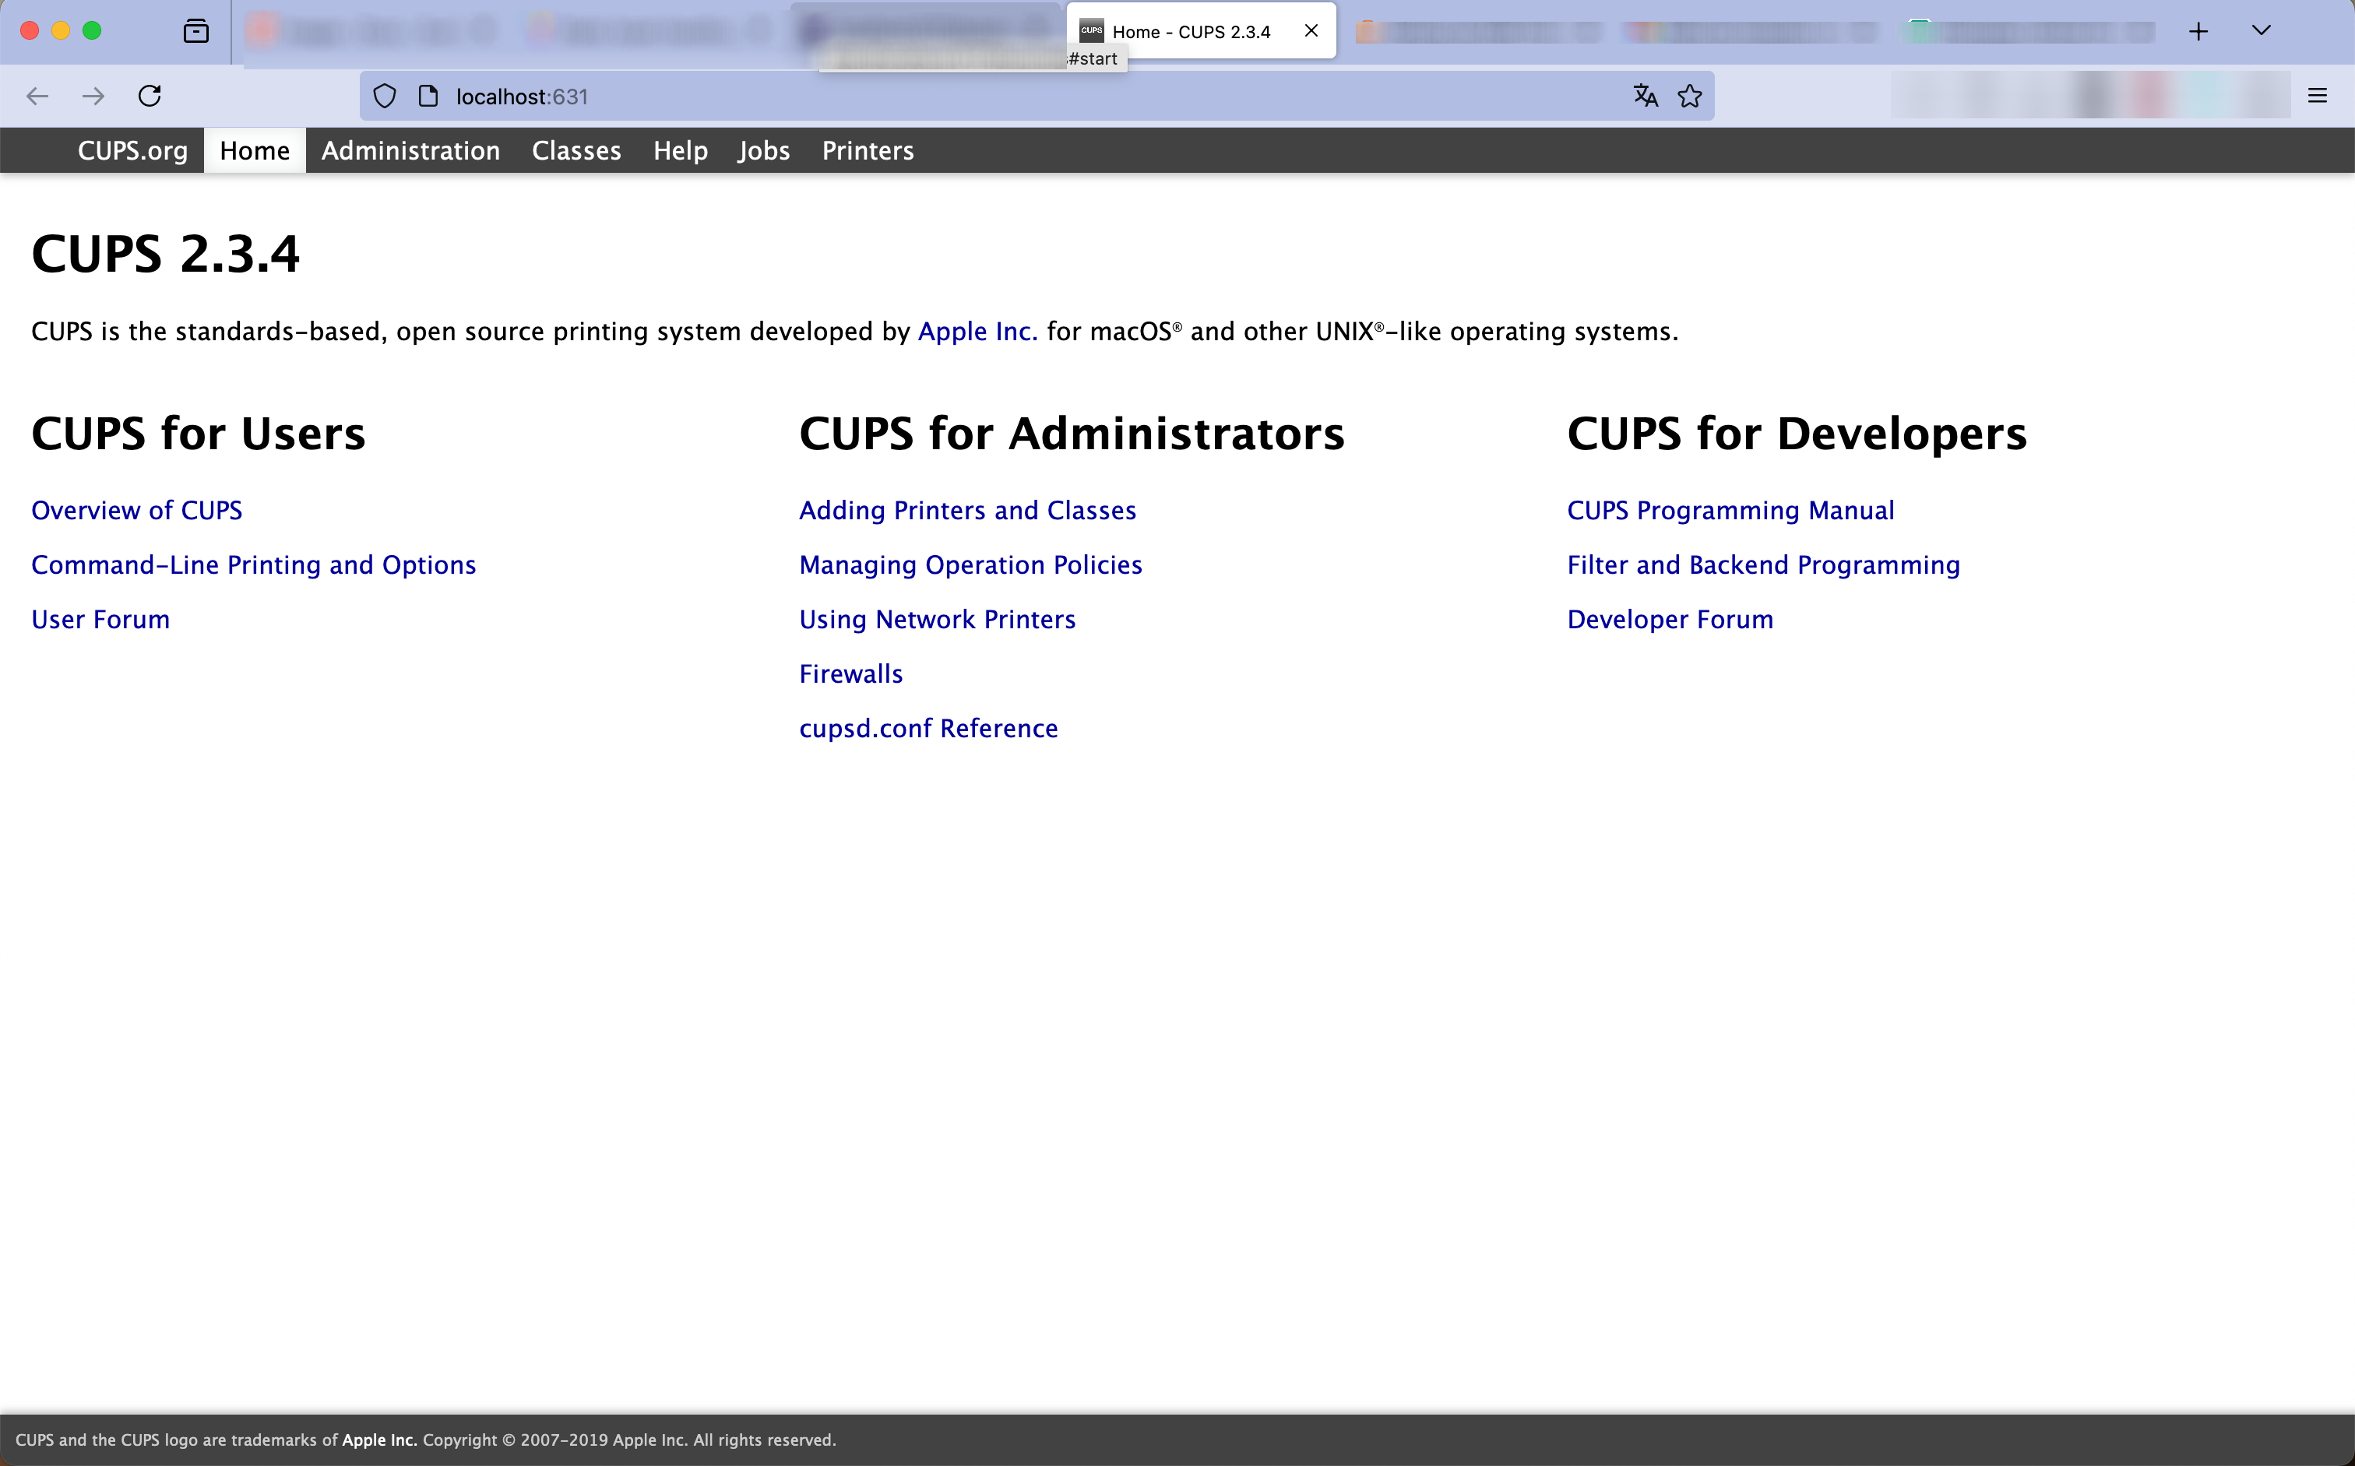Open Adding Printers and Classes
This screenshot has height=1466, width=2355.
(x=968, y=510)
